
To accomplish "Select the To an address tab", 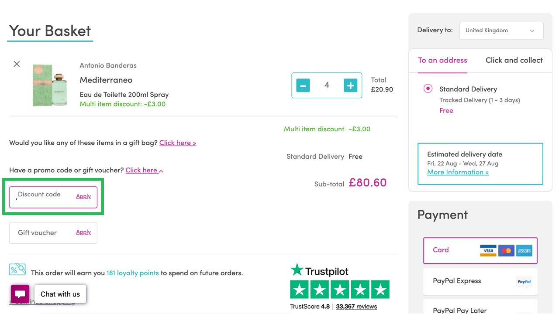I will 442,60.
